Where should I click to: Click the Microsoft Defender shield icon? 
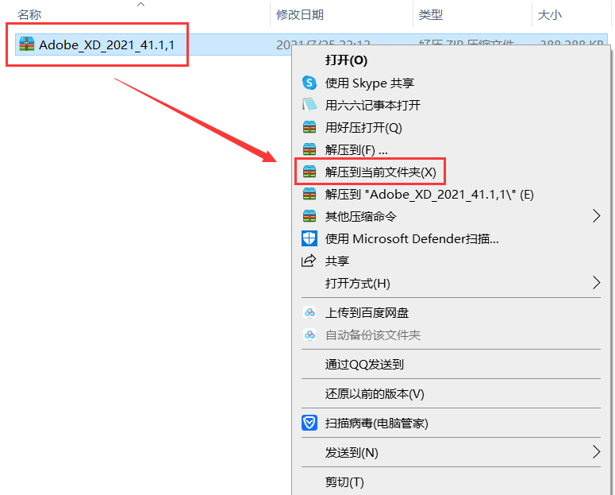pyautogui.click(x=309, y=238)
